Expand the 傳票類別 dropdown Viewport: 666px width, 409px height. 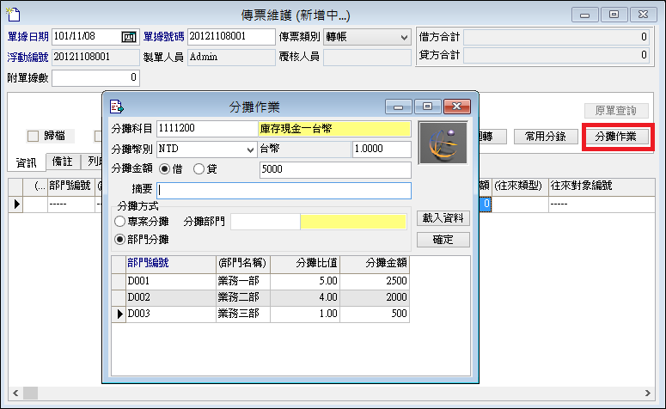404,38
